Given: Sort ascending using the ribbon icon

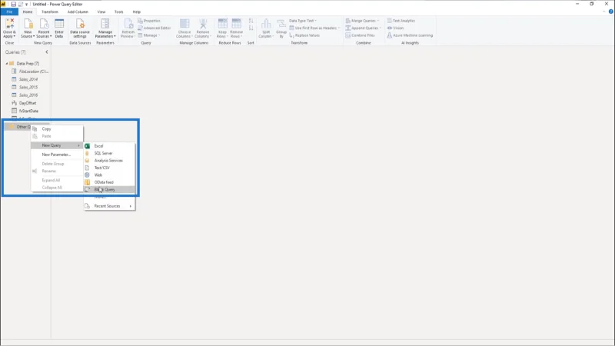Looking at the screenshot, I should click(251, 21).
